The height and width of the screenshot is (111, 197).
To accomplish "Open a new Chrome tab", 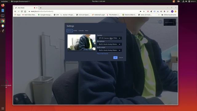I will [41, 8].
